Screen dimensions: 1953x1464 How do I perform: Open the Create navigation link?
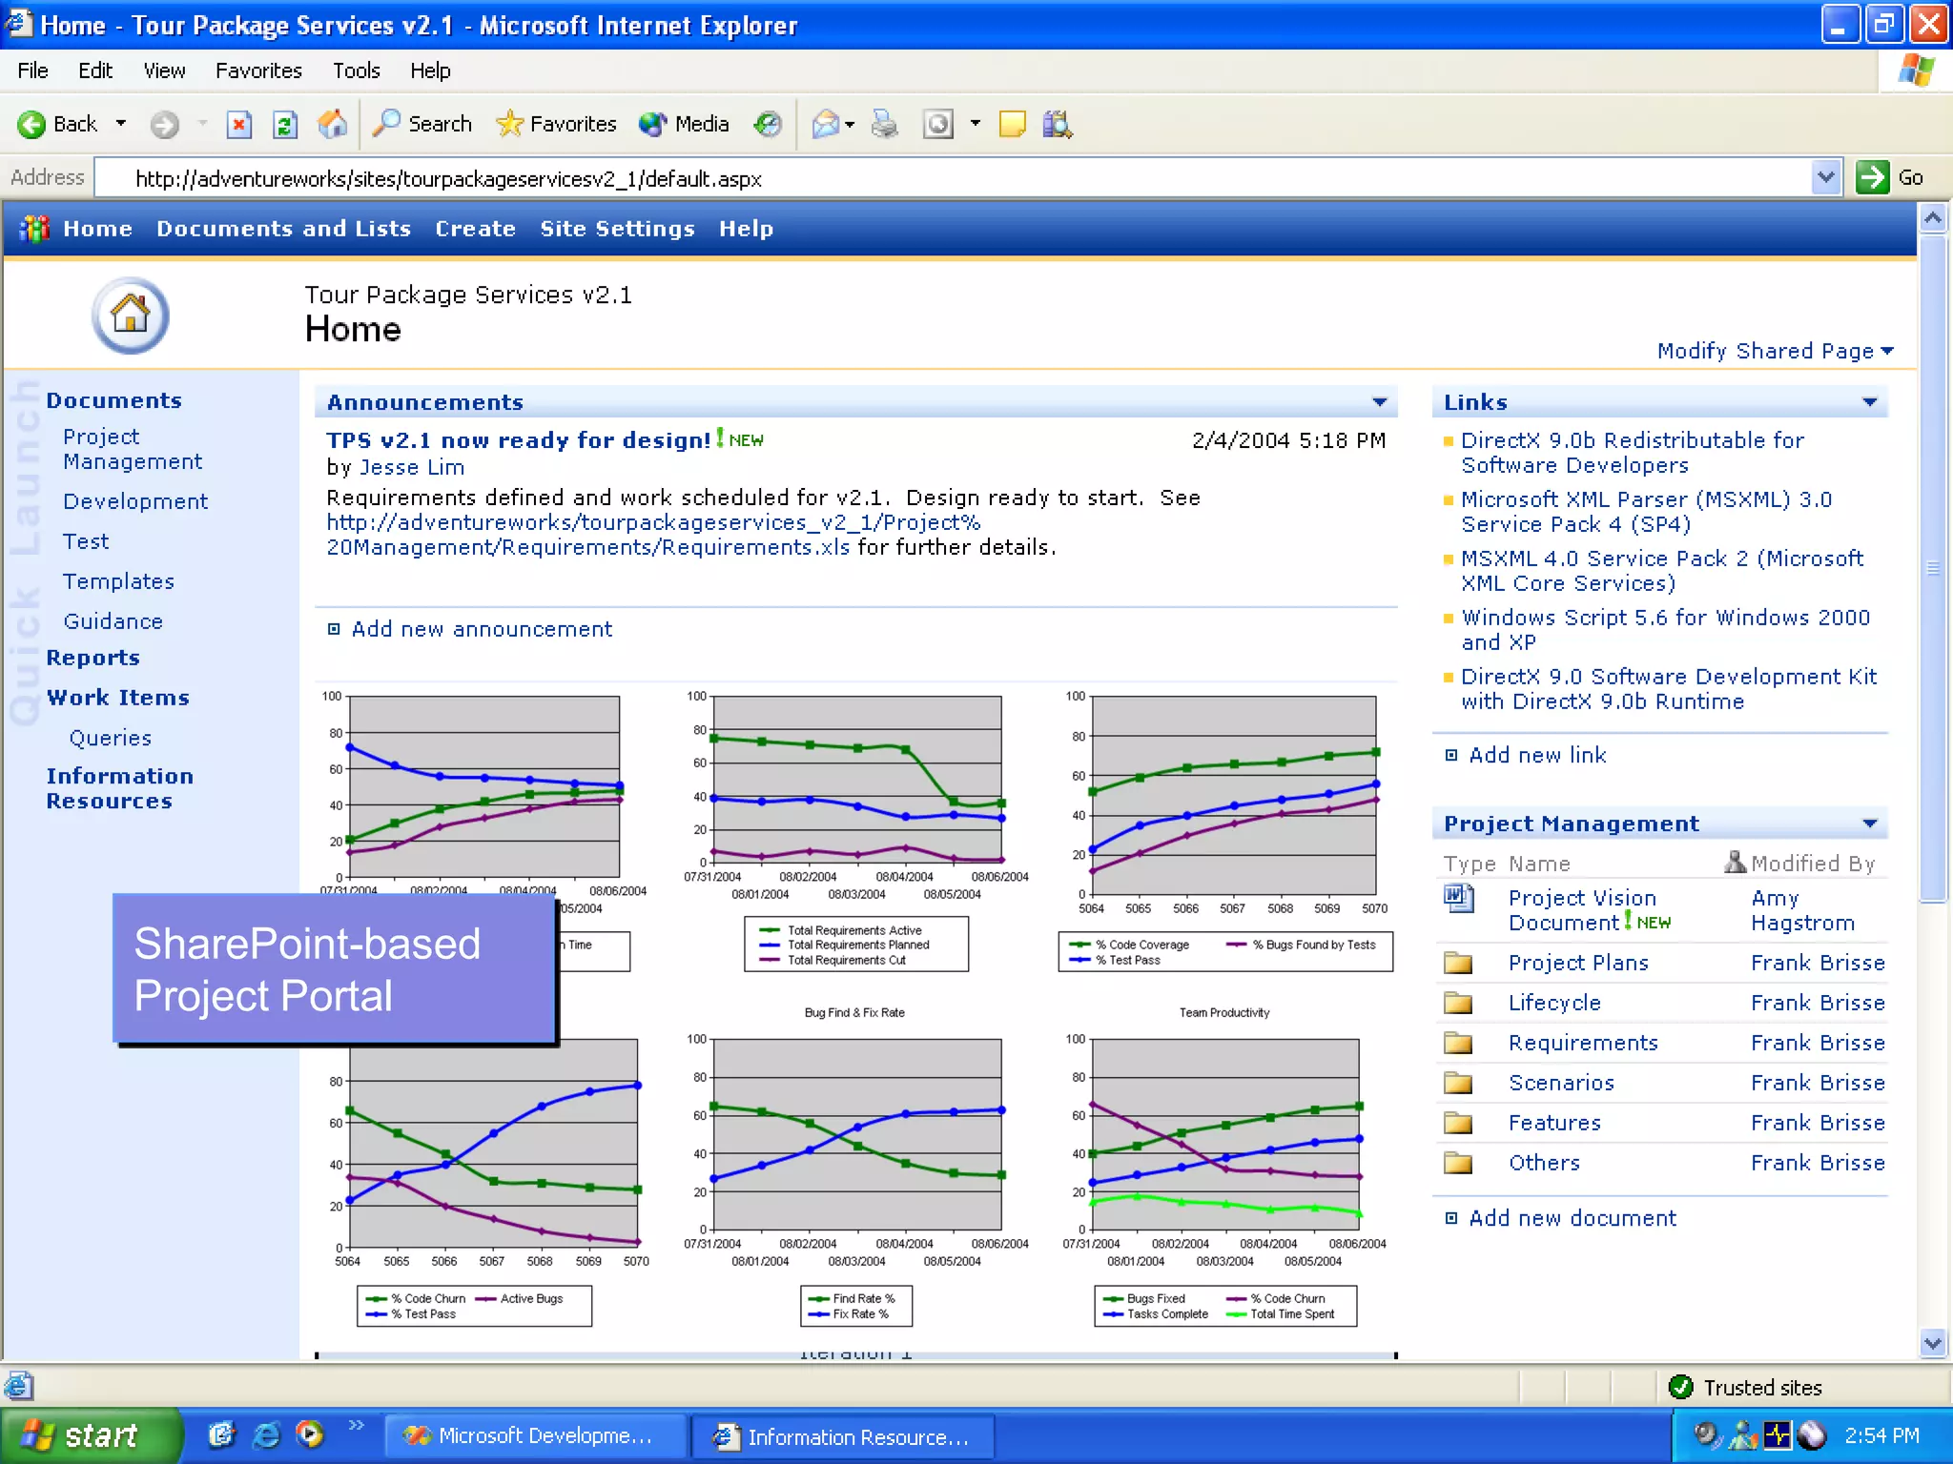[x=475, y=229]
